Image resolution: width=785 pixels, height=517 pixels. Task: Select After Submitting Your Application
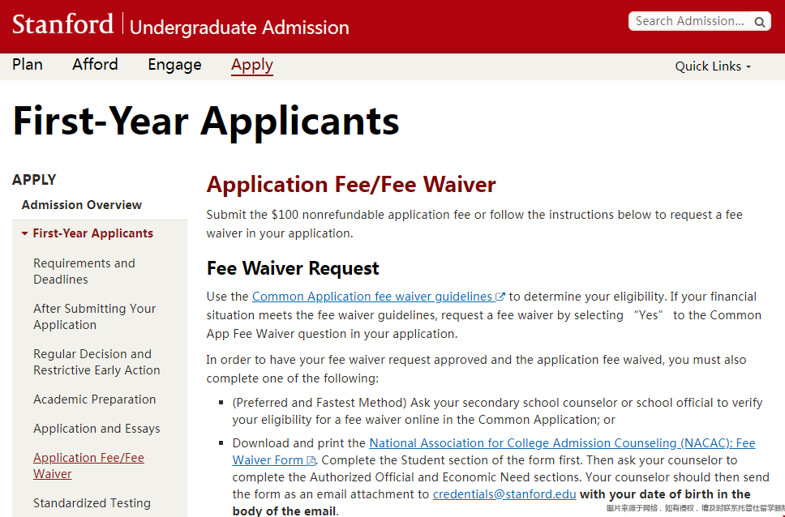point(94,317)
